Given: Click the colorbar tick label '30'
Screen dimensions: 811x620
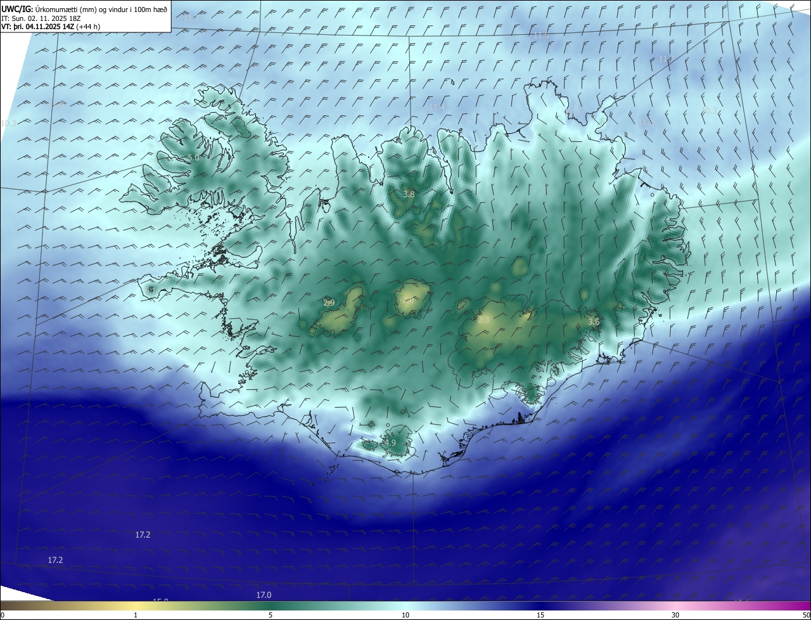Looking at the screenshot, I should (675, 615).
